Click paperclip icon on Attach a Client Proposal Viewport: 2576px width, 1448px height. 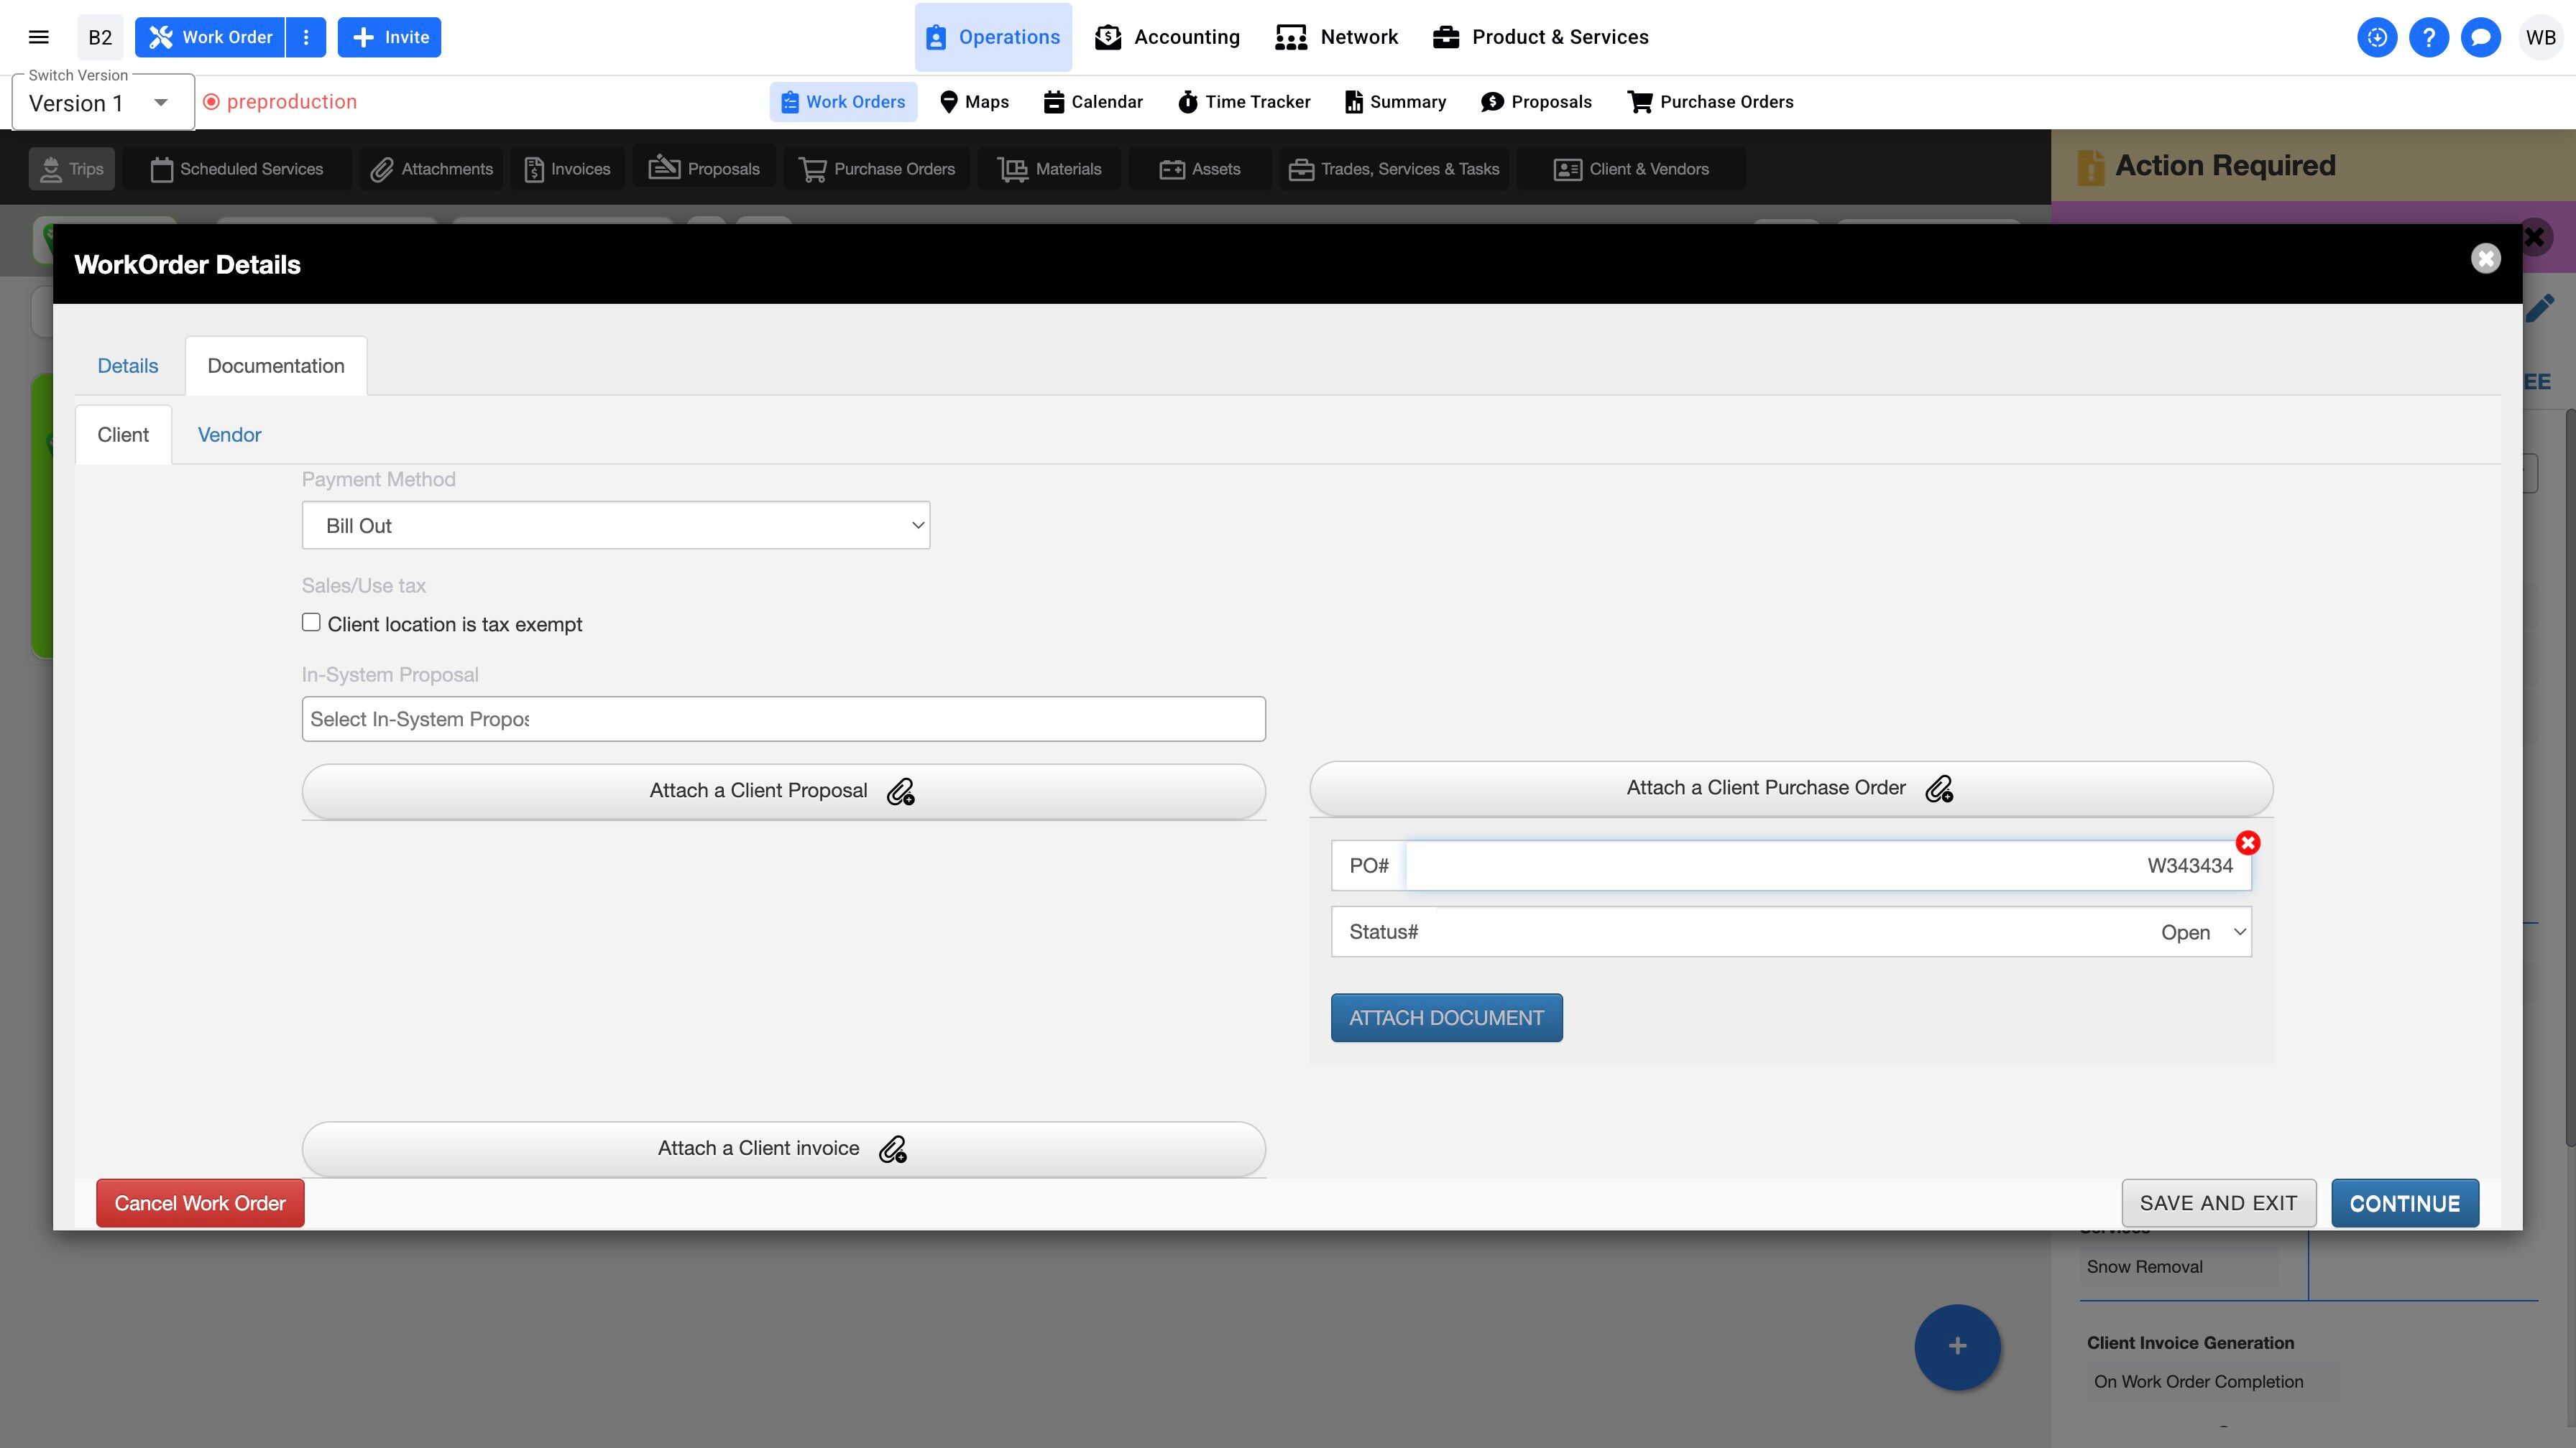click(900, 792)
